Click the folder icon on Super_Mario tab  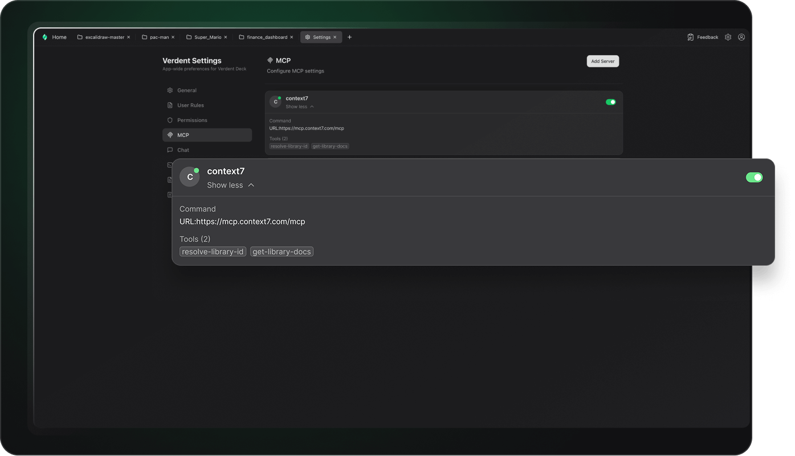[189, 37]
